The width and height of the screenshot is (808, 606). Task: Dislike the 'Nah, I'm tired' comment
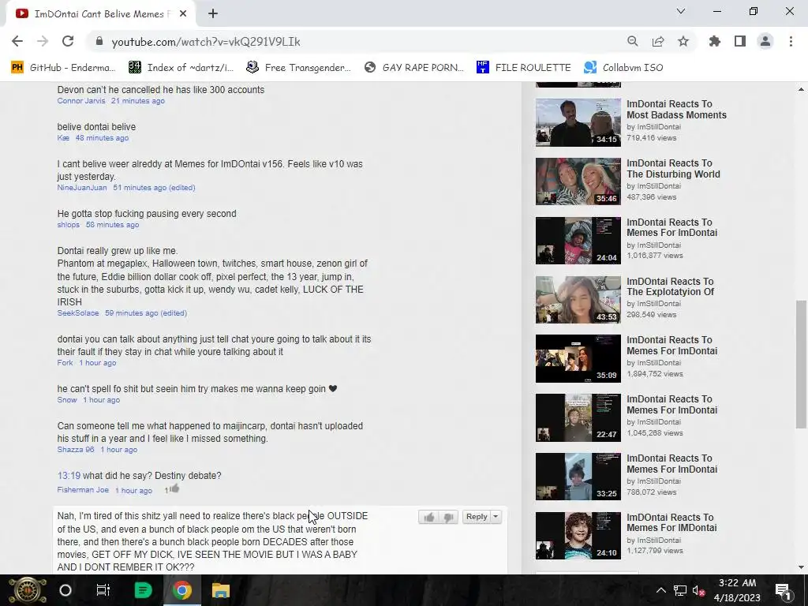click(x=448, y=517)
